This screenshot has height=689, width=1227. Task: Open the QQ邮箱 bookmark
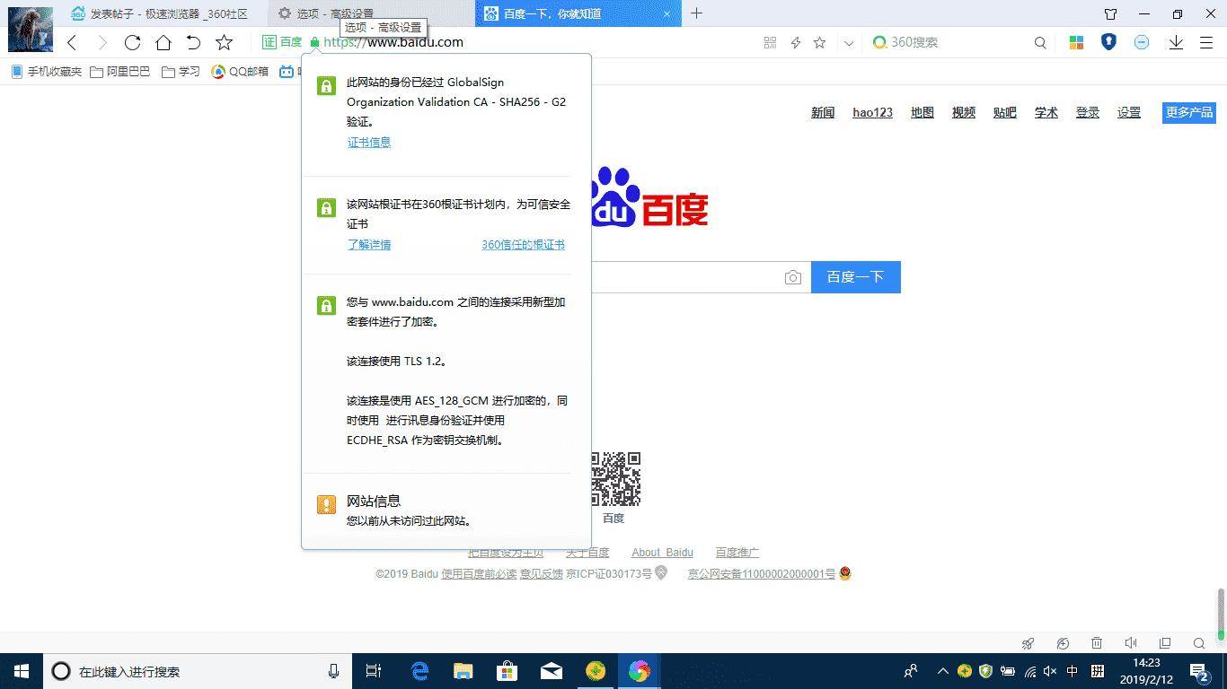pos(240,72)
